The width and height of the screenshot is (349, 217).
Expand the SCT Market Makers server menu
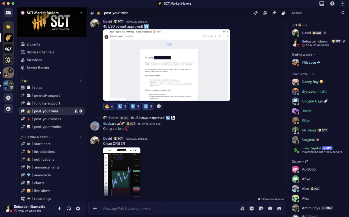[81, 13]
